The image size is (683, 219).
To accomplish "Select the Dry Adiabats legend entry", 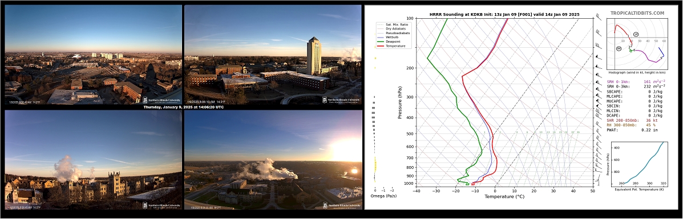I will pyautogui.click(x=391, y=28).
